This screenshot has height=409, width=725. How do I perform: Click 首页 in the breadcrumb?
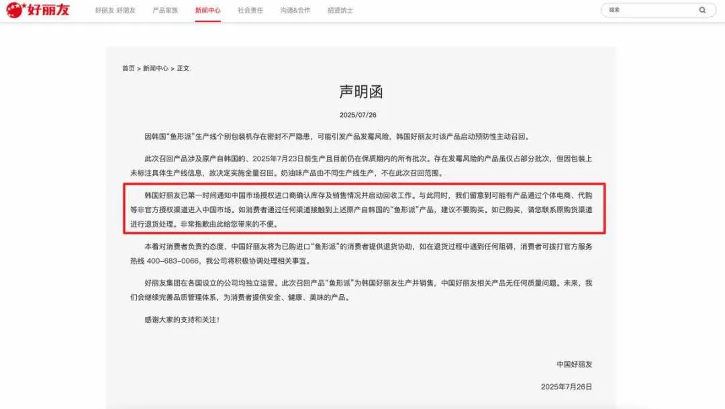coord(128,69)
